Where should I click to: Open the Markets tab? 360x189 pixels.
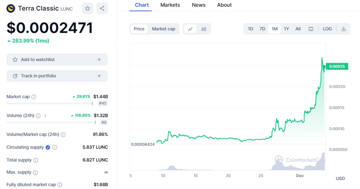click(170, 5)
